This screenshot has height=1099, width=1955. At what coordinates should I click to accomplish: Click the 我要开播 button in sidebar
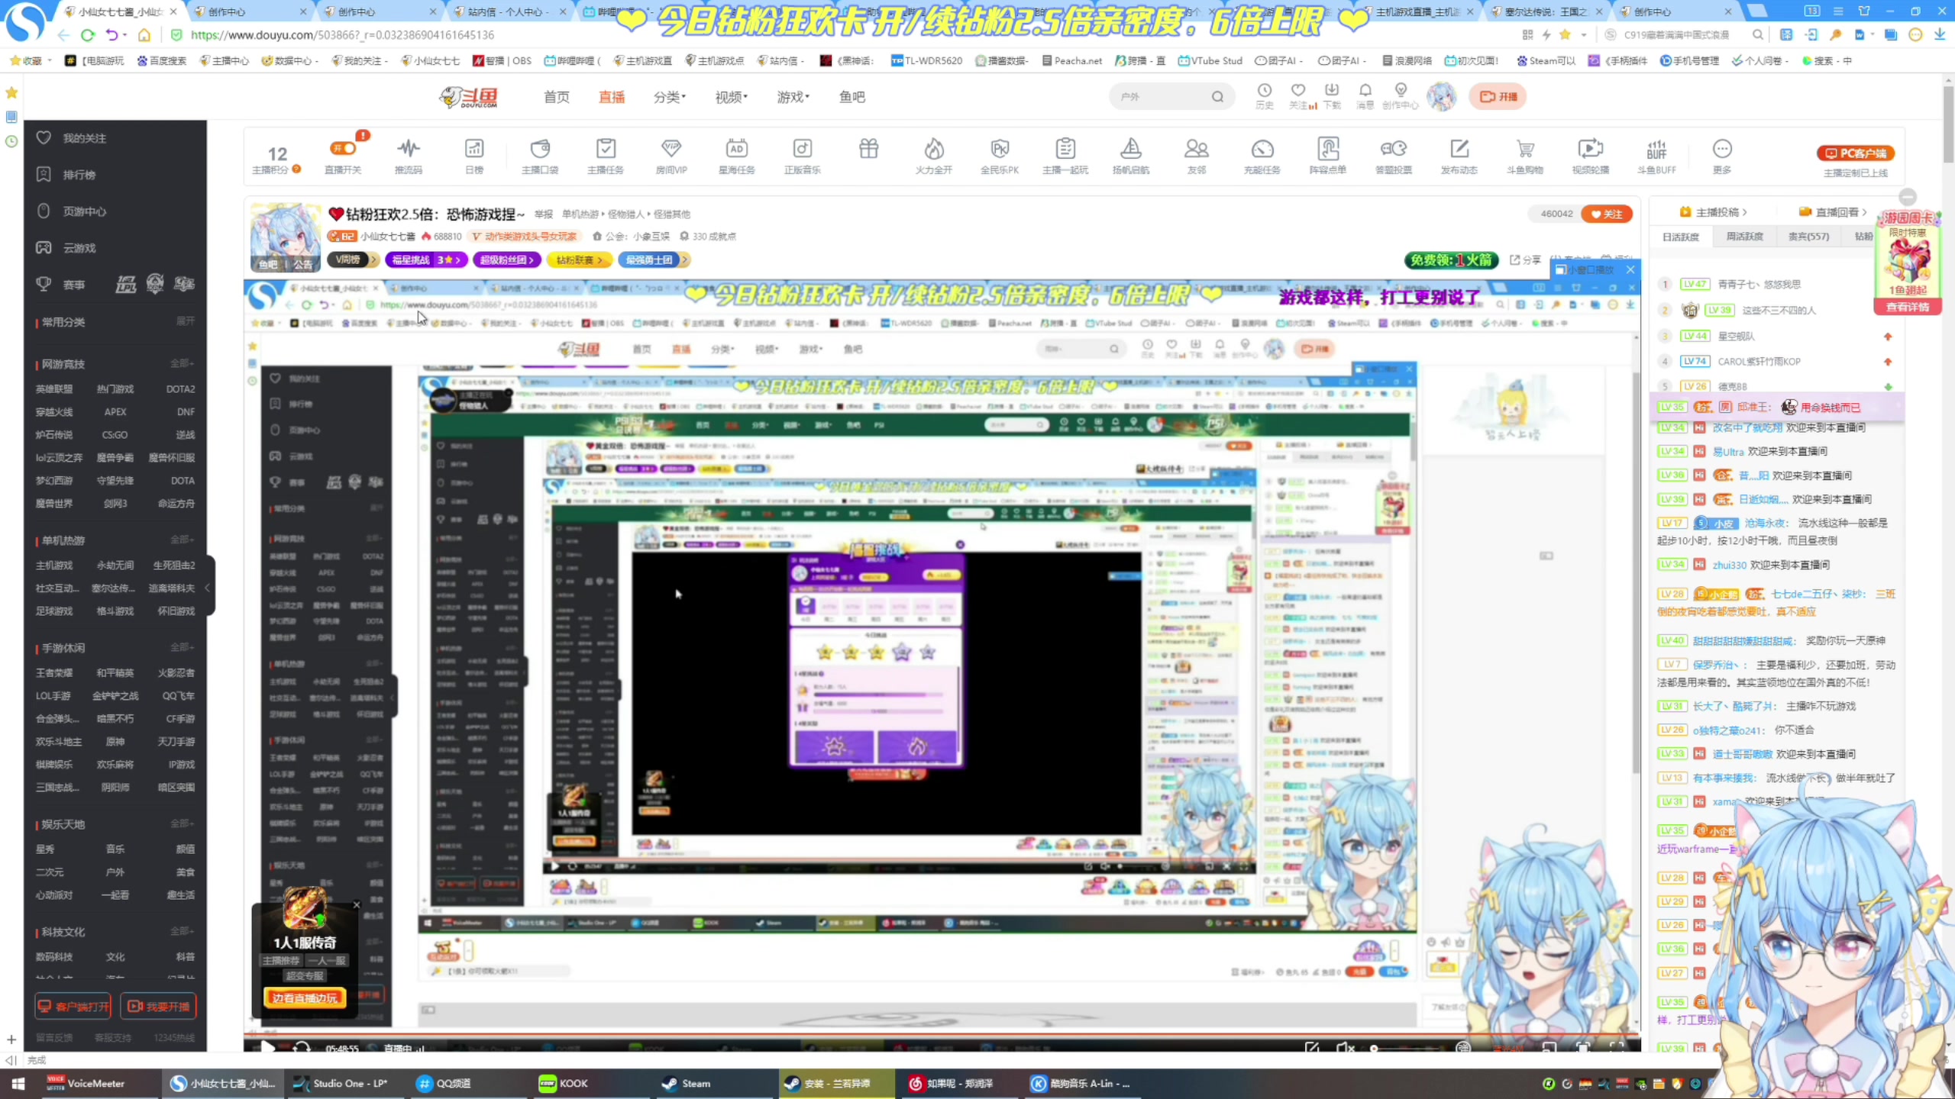pyautogui.click(x=158, y=1006)
